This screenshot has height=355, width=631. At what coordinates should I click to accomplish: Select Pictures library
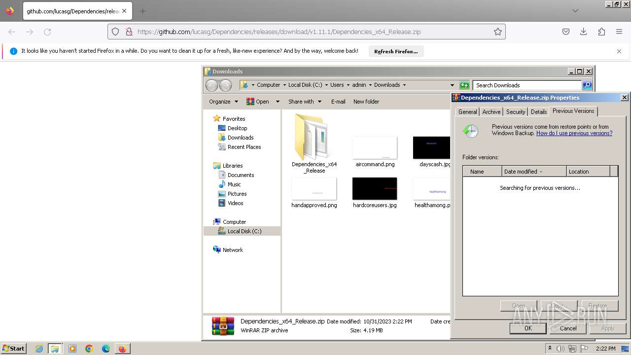pos(237,194)
